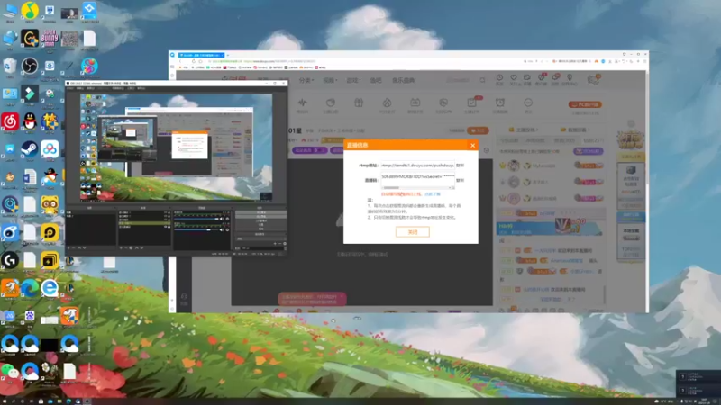Screen dimensions: 721x405
Task: Click the Douyu history clock icon
Action: tap(499, 78)
